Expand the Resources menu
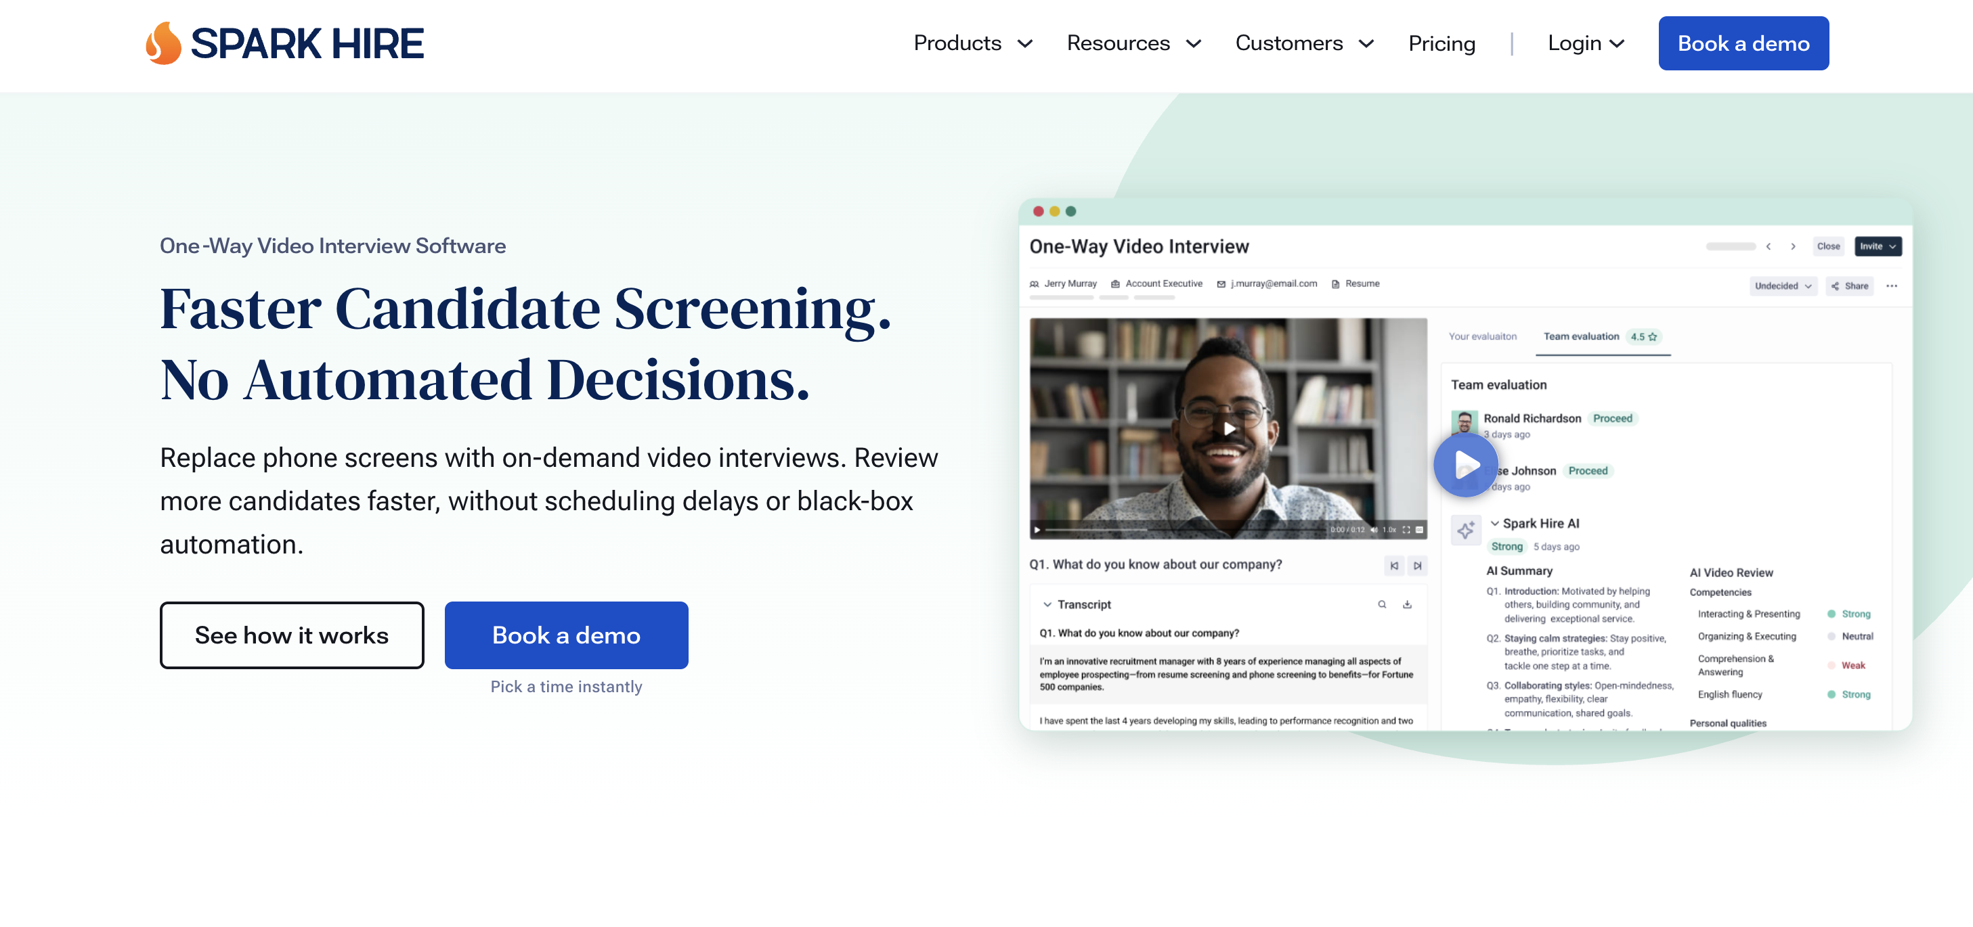This screenshot has height=927, width=1973. click(1133, 43)
